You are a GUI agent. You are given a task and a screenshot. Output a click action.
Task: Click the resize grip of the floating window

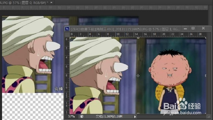(x=208, y=116)
